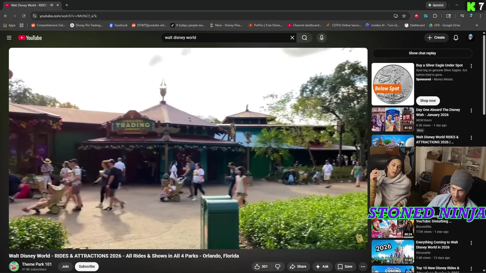This screenshot has width=486, height=273.
Task: Open options for 'Top 10 New Disney Rides'
Action: click(471, 269)
